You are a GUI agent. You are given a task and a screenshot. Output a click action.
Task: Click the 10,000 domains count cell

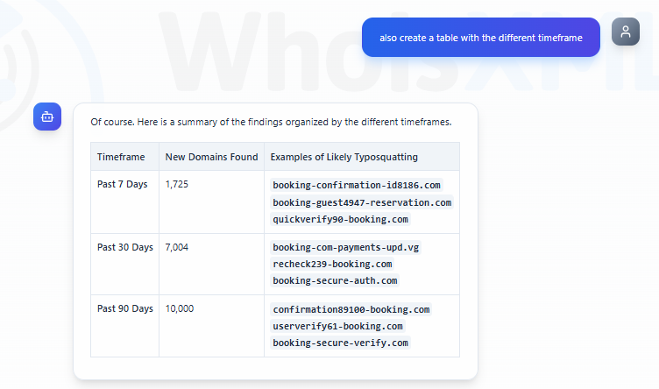(180, 309)
